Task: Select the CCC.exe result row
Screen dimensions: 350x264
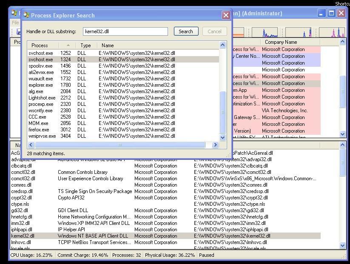Action: (123, 117)
